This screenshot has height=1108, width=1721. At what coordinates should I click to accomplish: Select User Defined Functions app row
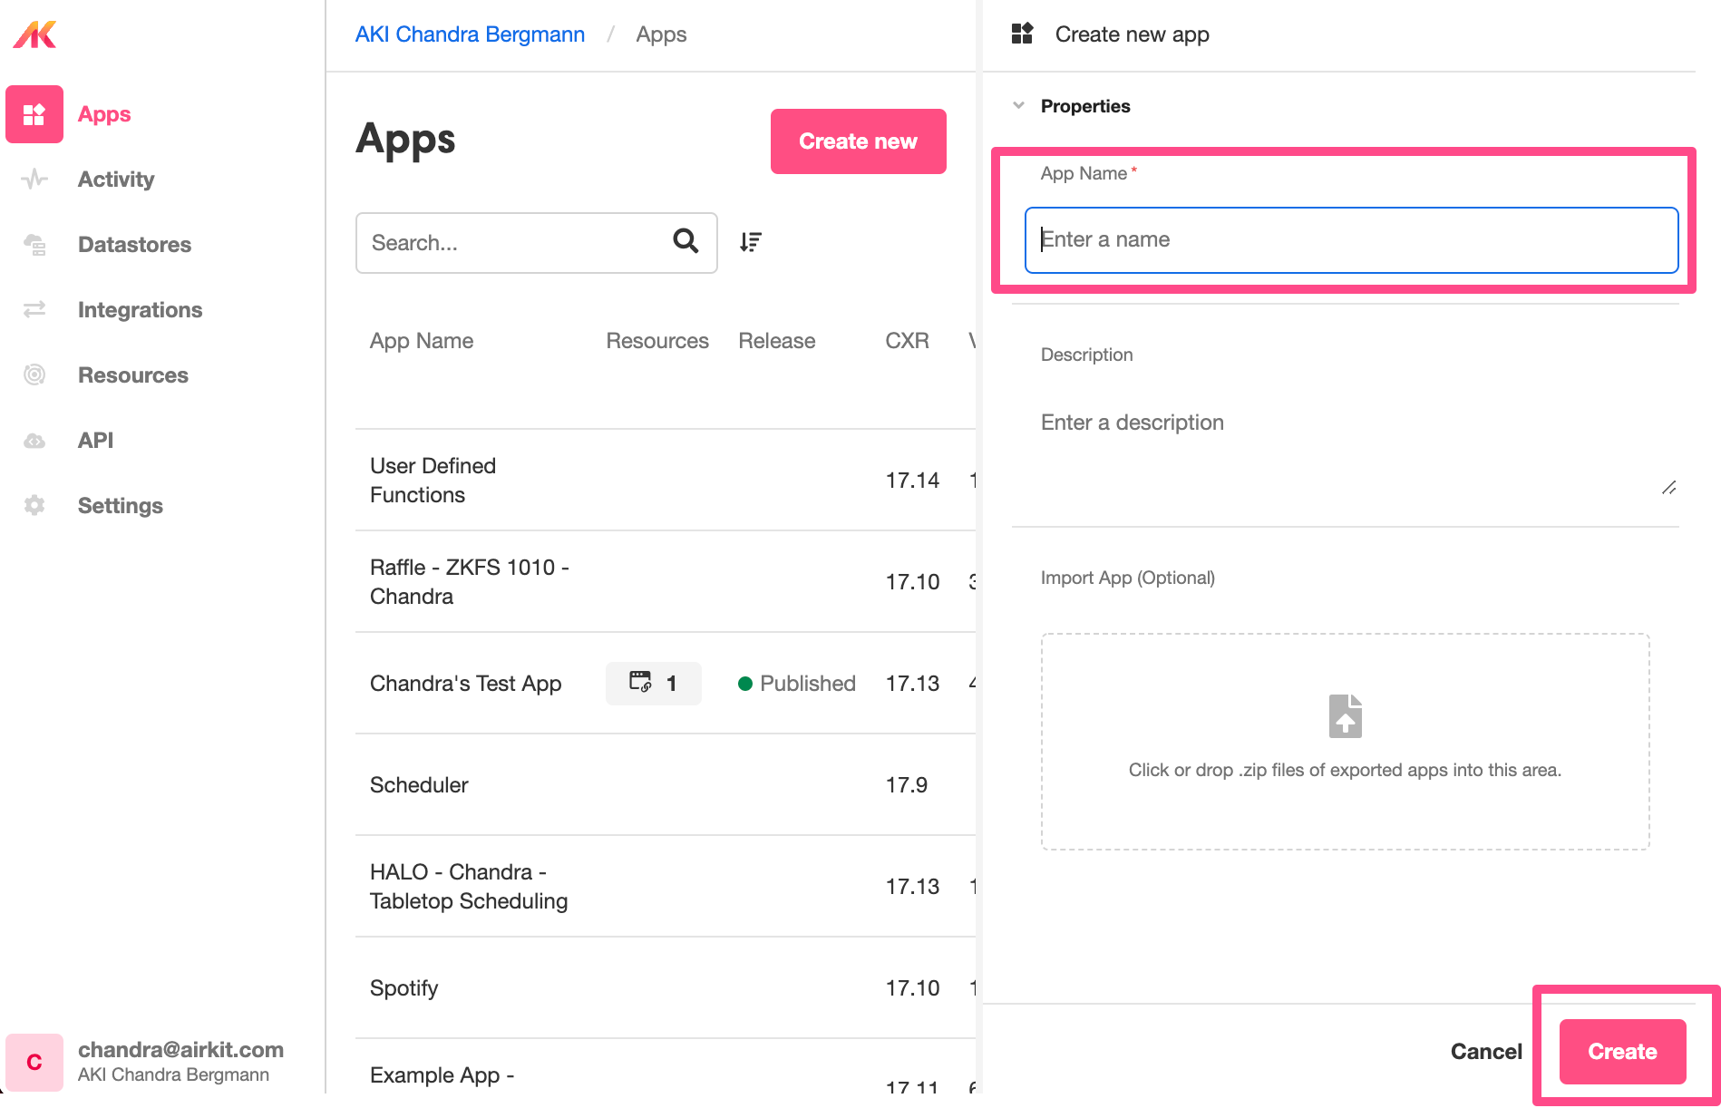[x=666, y=481]
